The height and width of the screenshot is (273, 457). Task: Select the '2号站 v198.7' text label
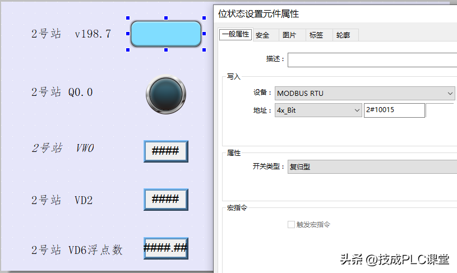(x=71, y=34)
